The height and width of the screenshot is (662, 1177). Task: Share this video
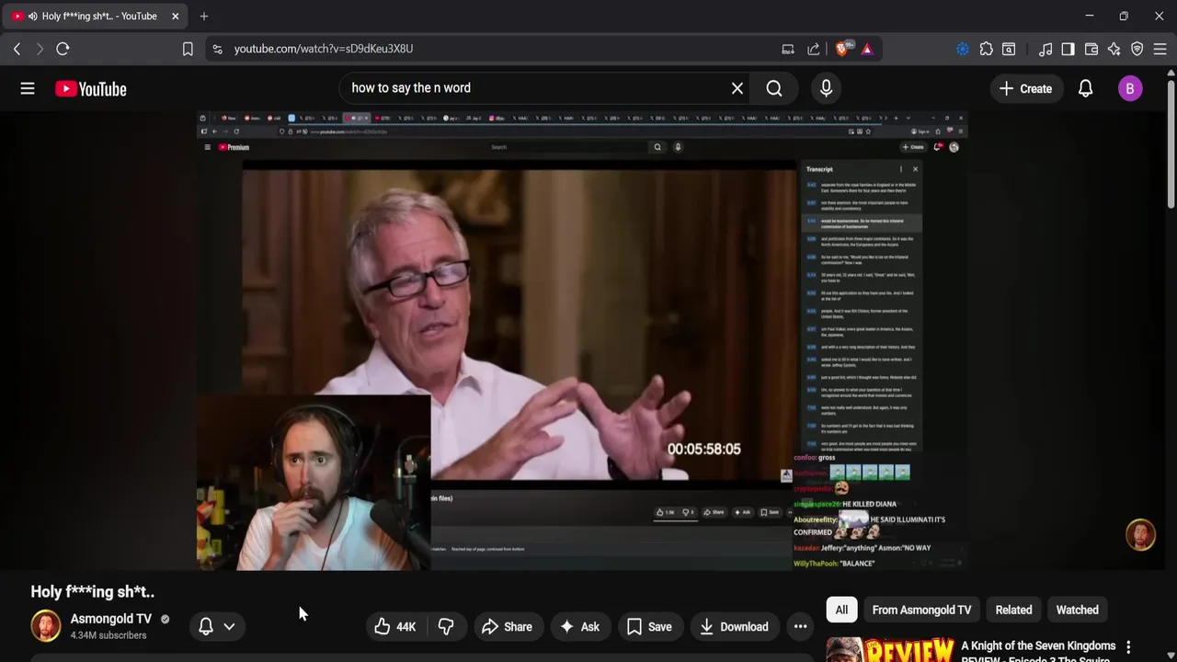(x=507, y=627)
